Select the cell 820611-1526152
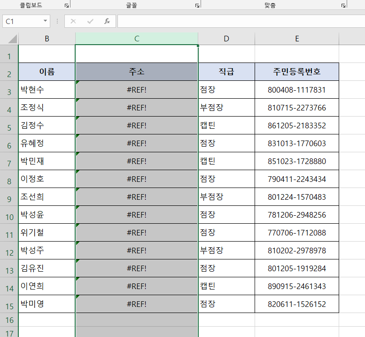The image size is (365, 337). [297, 304]
